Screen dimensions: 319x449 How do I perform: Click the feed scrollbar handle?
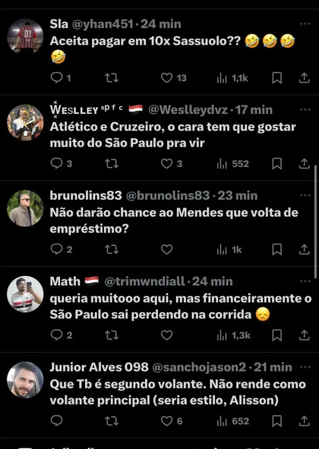pos(316,221)
